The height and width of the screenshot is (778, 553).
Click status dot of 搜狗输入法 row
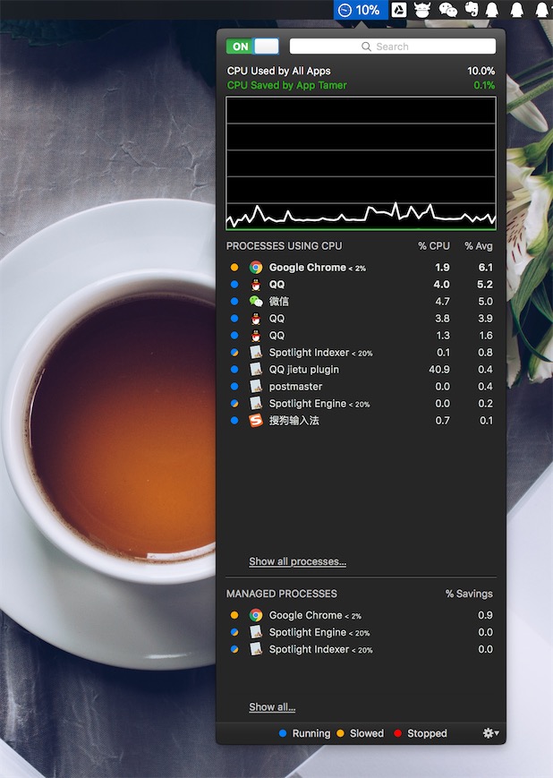pyautogui.click(x=234, y=420)
